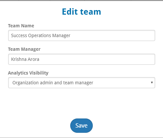Place cursor on word 'Operations' in Team Name
The height and width of the screenshot is (138, 163).
[40, 35]
